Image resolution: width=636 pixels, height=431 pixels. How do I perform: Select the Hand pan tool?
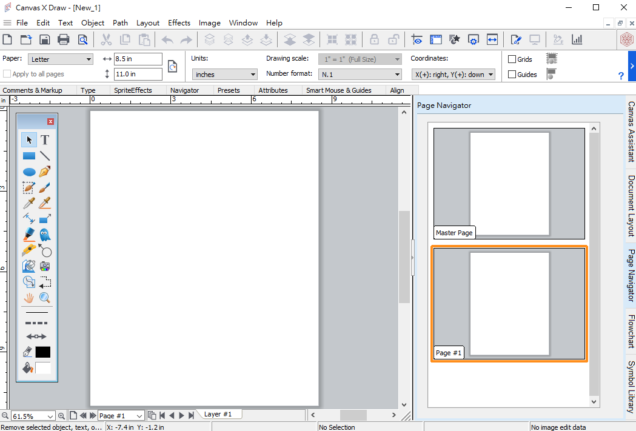pyautogui.click(x=28, y=298)
